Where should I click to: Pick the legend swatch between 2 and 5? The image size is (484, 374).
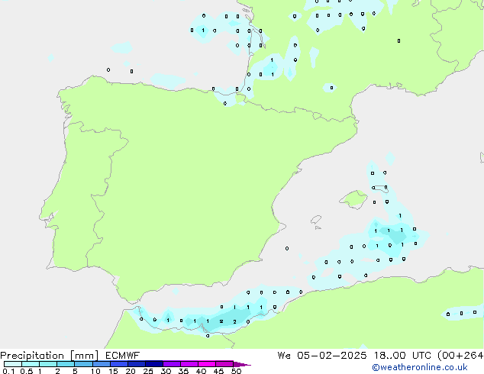pyautogui.click(x=66, y=364)
